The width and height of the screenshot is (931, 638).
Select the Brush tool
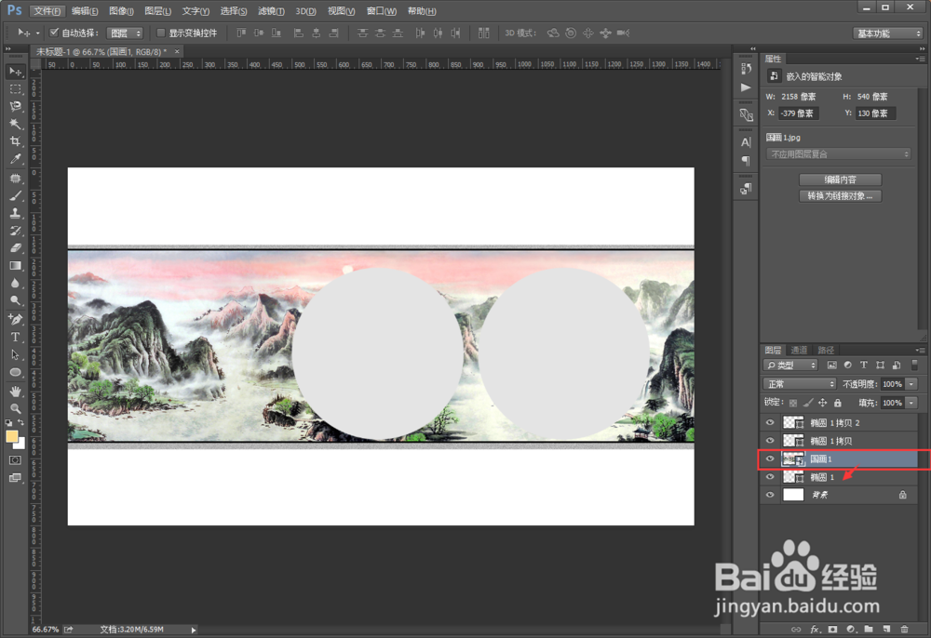click(16, 195)
